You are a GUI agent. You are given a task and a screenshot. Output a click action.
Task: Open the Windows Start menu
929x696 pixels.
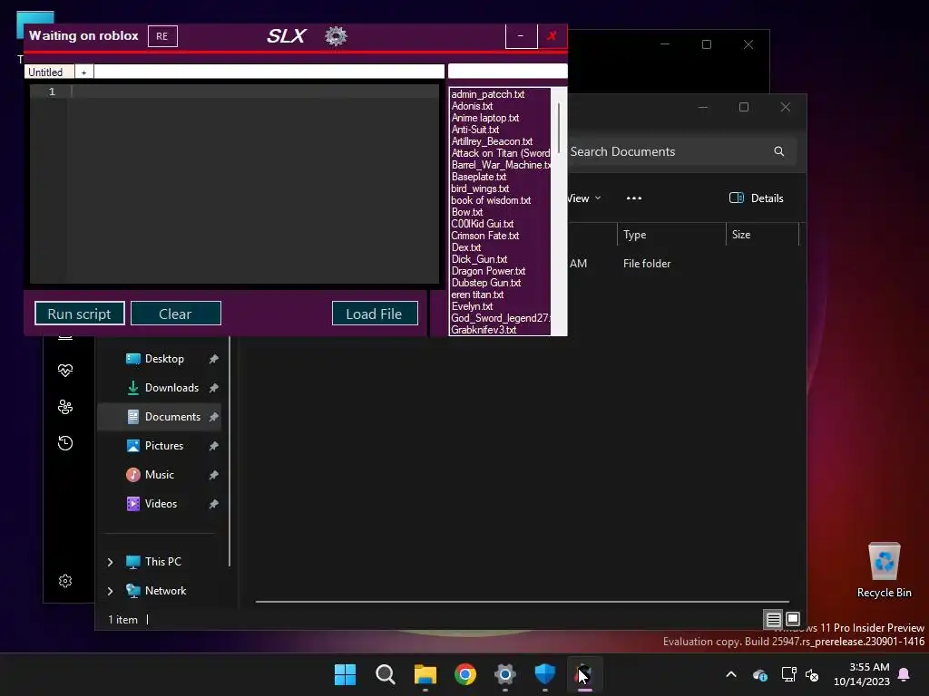[x=346, y=674]
